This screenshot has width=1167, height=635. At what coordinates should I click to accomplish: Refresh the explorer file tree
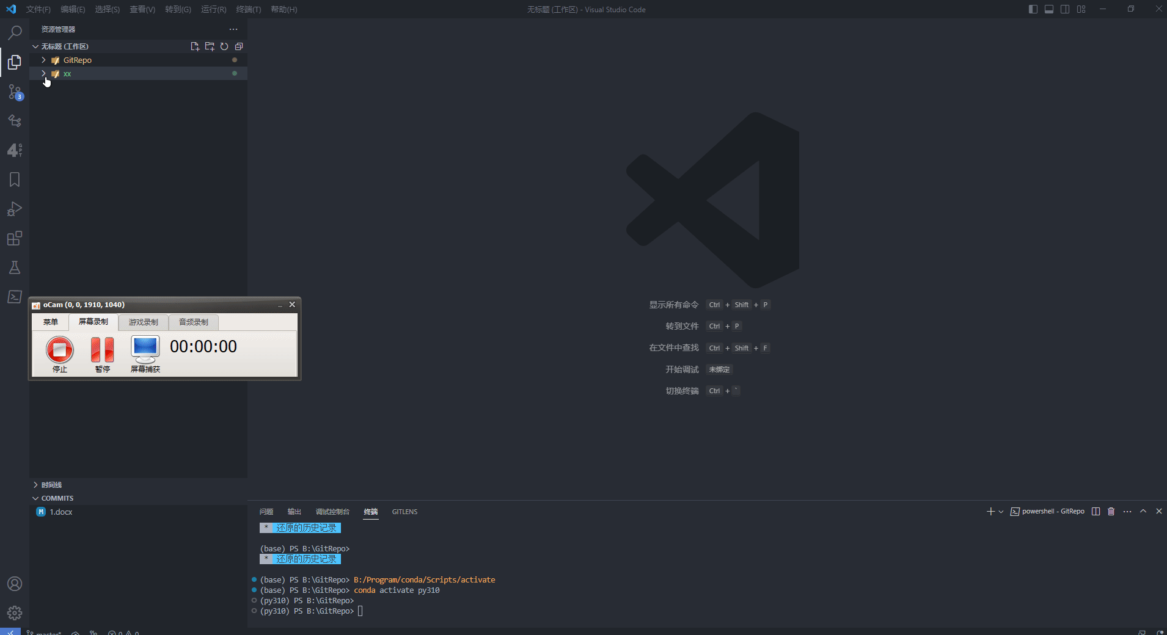224,46
